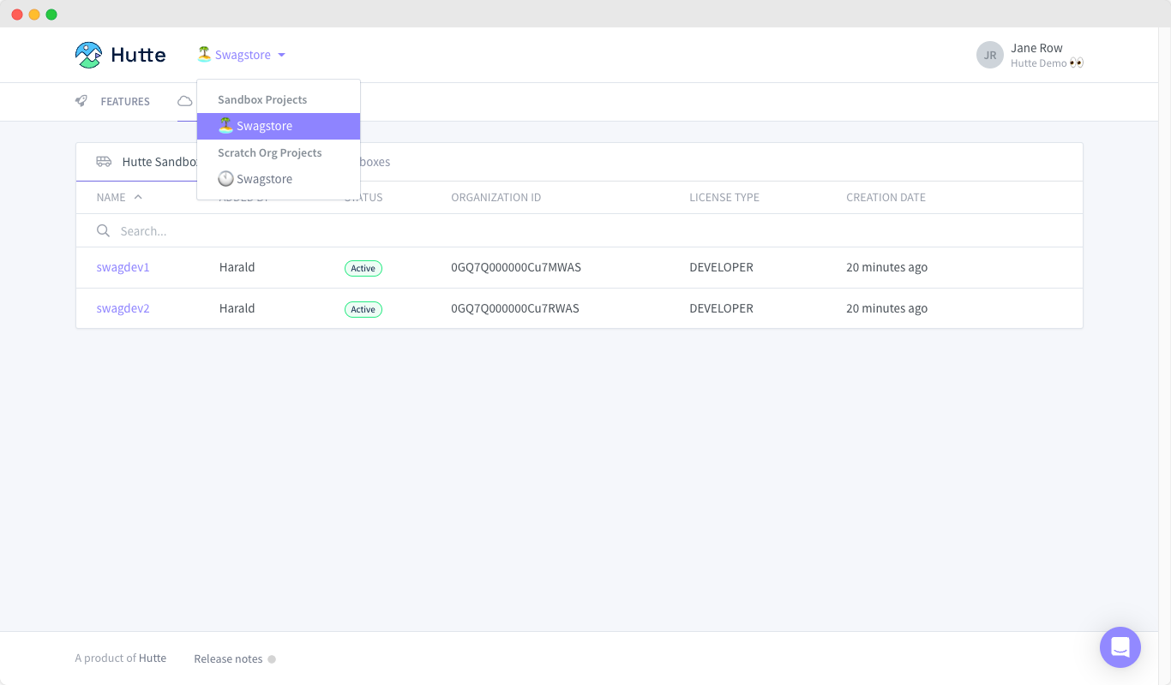Click the sort arrow next to Name

[138, 197]
